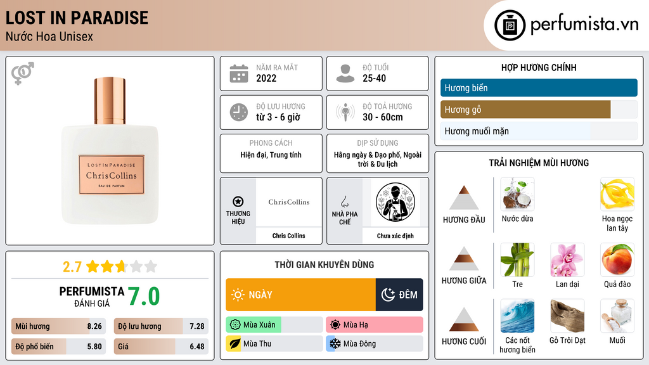Image resolution: width=649 pixels, height=365 pixels.
Task: Click the moon icon in Đêm bar
Action: pyautogui.click(x=388, y=295)
